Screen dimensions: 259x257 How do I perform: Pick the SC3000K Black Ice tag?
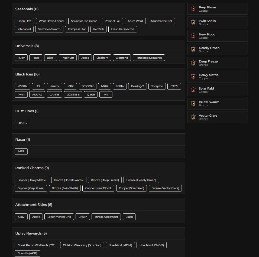(88, 86)
